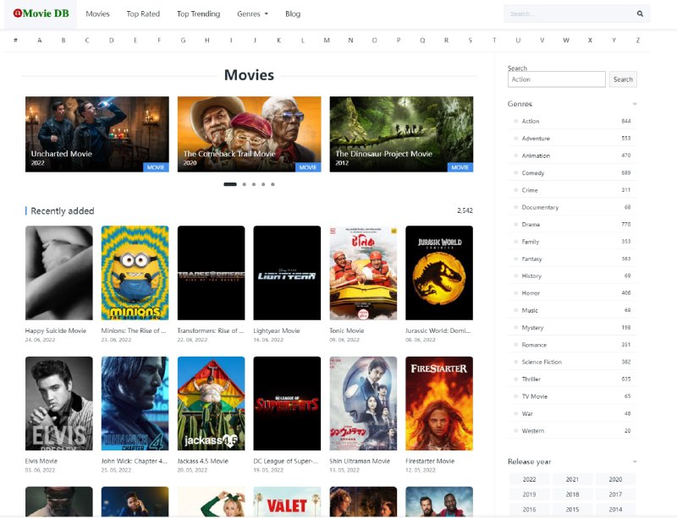
Task: Click the magnifier icon in top search bar
Action: pos(640,14)
